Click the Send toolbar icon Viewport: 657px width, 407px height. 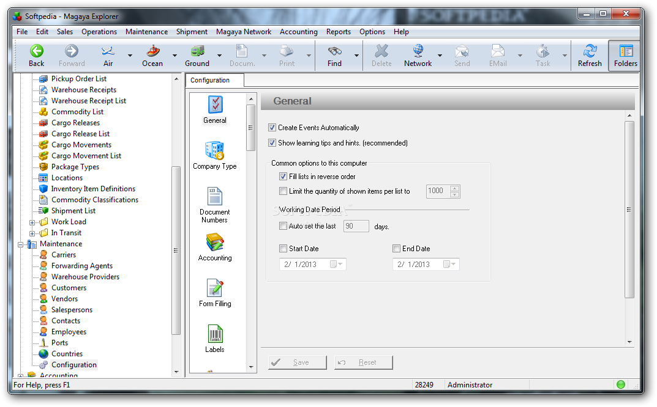point(462,51)
